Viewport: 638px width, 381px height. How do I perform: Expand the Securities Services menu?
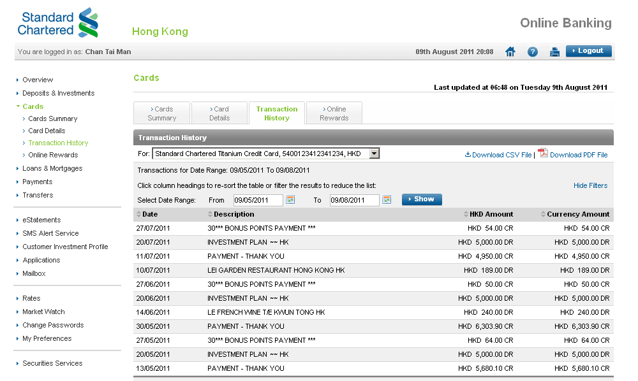pyautogui.click(x=52, y=363)
